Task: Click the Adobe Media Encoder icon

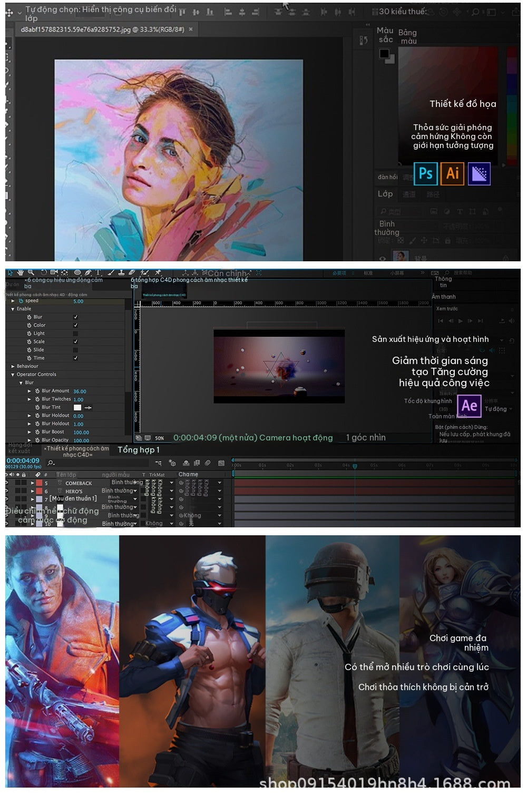Action: (x=479, y=173)
